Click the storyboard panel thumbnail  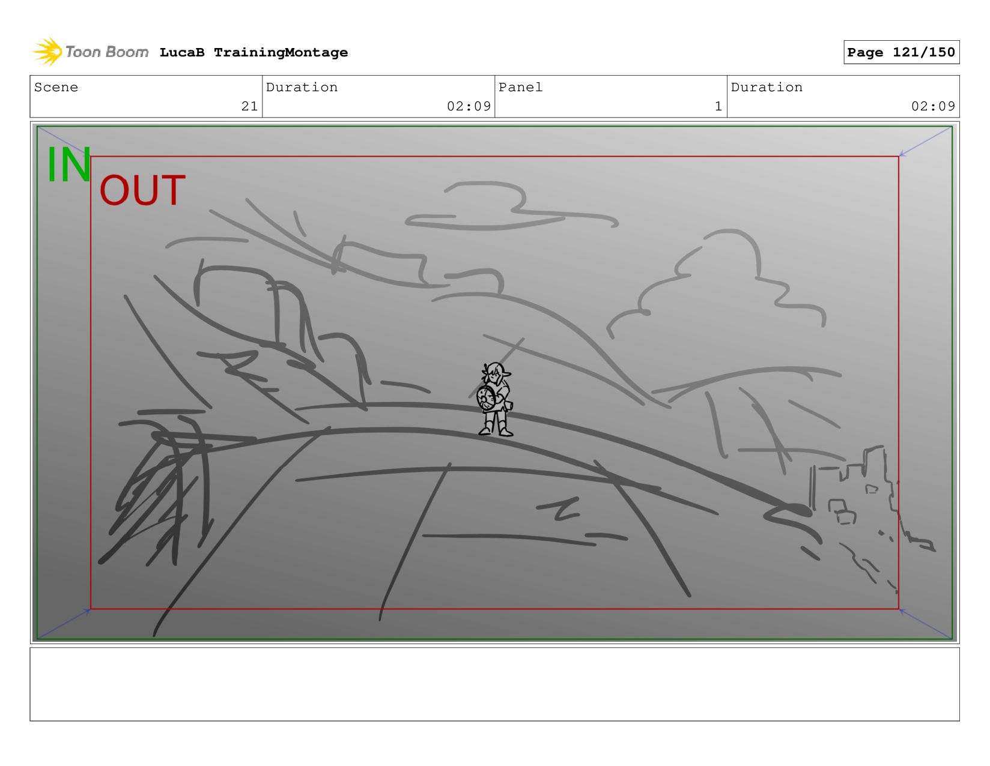(494, 382)
